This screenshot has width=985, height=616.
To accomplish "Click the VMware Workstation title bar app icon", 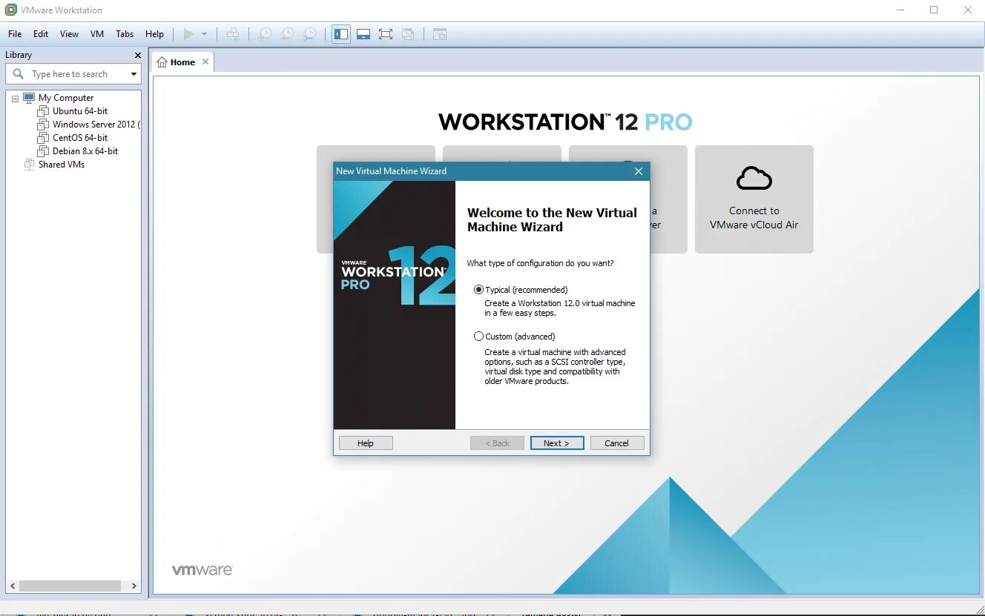I will pyautogui.click(x=11, y=10).
